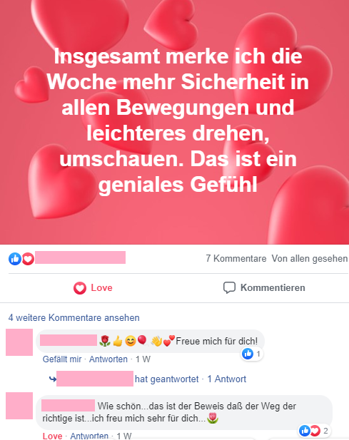The width and height of the screenshot is (349, 440).
Task: Click the speech bubble comment icon
Action: tap(229, 287)
